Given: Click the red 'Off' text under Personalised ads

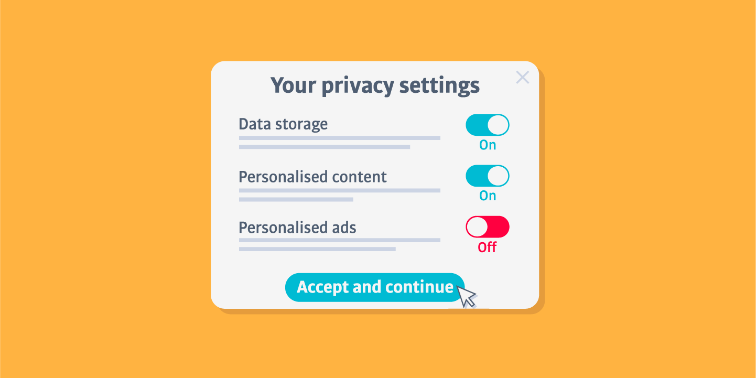Looking at the screenshot, I should click(x=487, y=247).
